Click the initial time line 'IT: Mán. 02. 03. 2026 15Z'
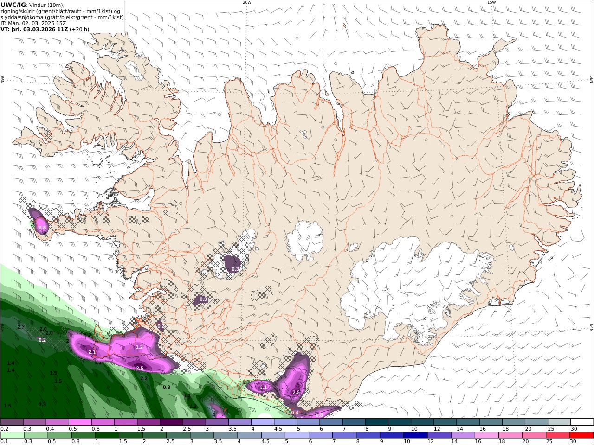Viewport: 594px width, 445px height. 33,23
